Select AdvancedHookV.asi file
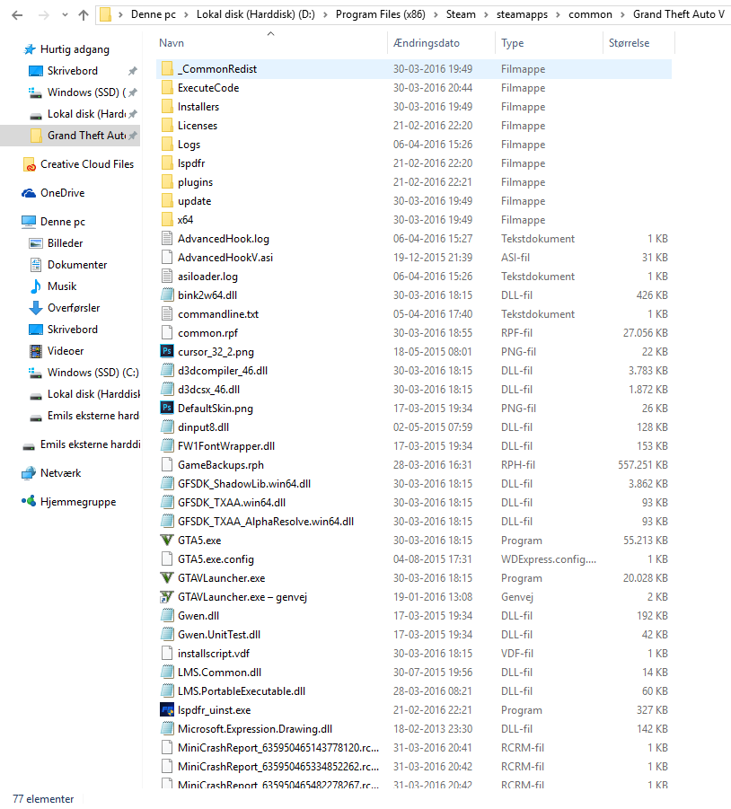This screenshot has width=731, height=809. coord(225,258)
